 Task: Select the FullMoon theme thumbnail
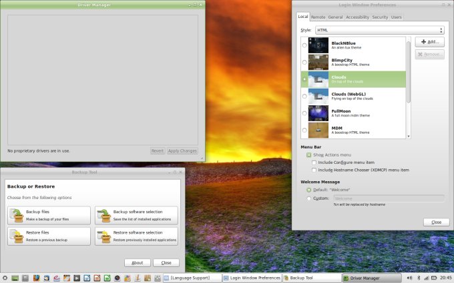[x=318, y=113]
